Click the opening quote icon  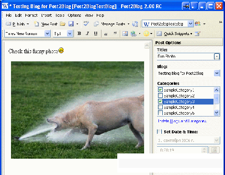click(106, 34)
